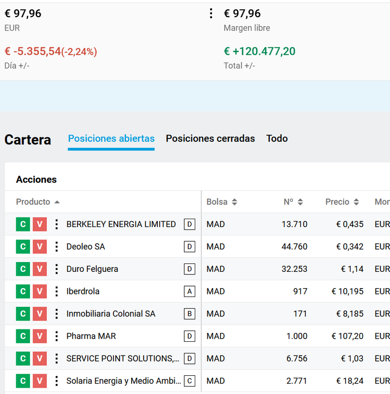Click the C badge on Solaria Energia row
The height and width of the screenshot is (394, 390).
click(x=189, y=381)
